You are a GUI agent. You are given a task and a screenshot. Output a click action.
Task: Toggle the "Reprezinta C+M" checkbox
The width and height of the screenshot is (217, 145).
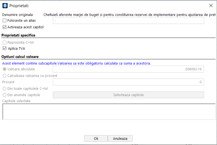point(5,43)
